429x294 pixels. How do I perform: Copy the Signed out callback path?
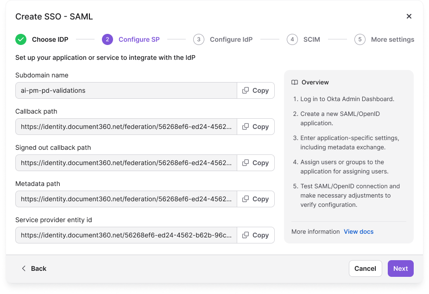tap(256, 163)
